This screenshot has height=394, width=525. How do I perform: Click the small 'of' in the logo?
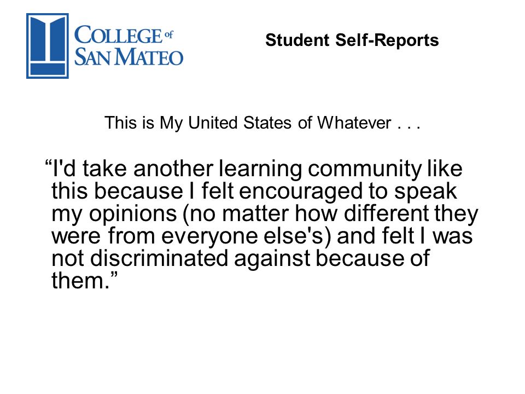169,34
